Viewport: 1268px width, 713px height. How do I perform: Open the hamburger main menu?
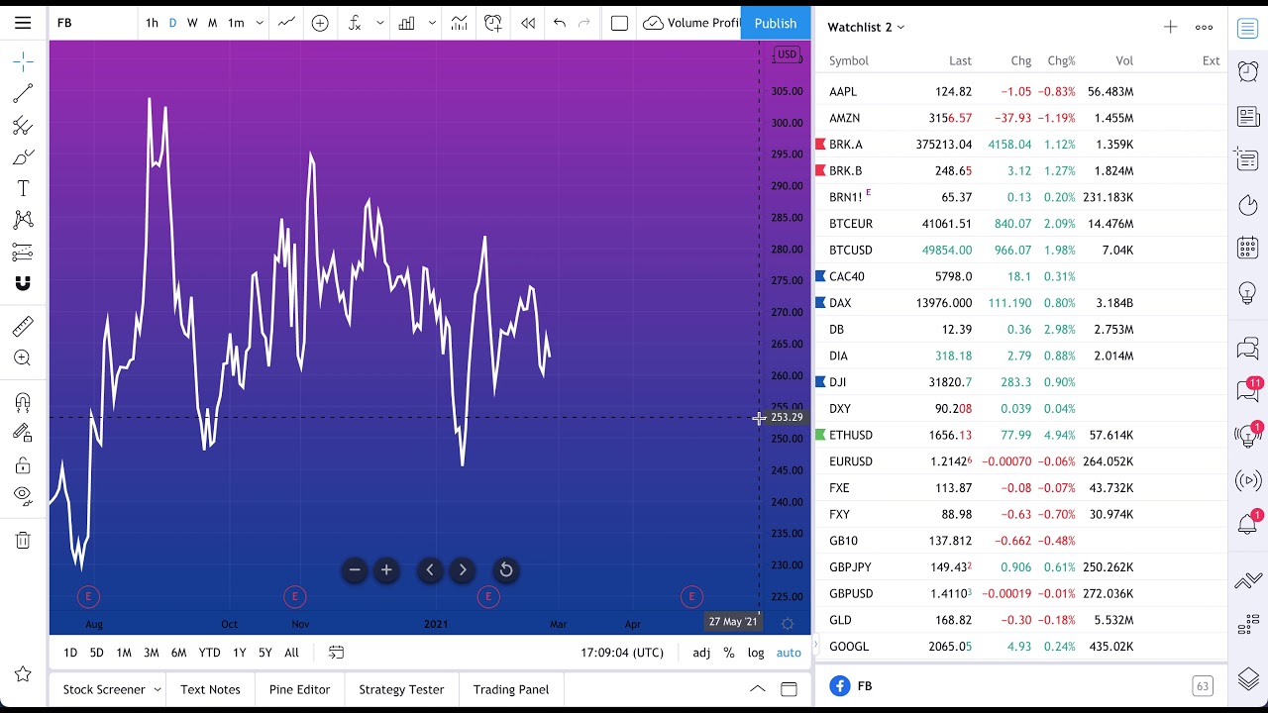point(23,23)
